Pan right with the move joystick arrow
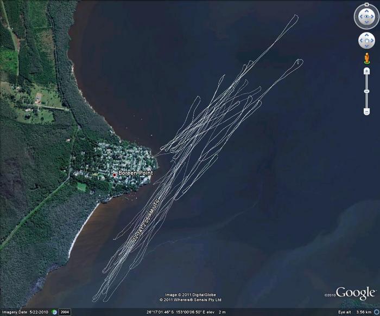380x316 pixels. [x=372, y=41]
